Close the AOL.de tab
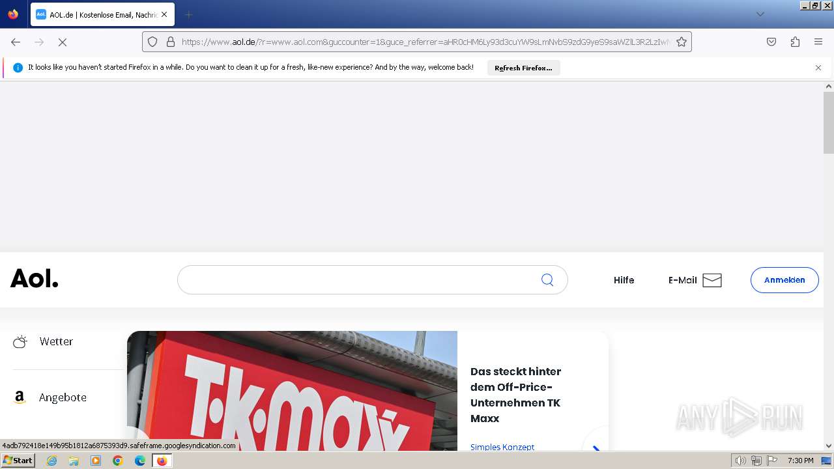 click(x=164, y=14)
